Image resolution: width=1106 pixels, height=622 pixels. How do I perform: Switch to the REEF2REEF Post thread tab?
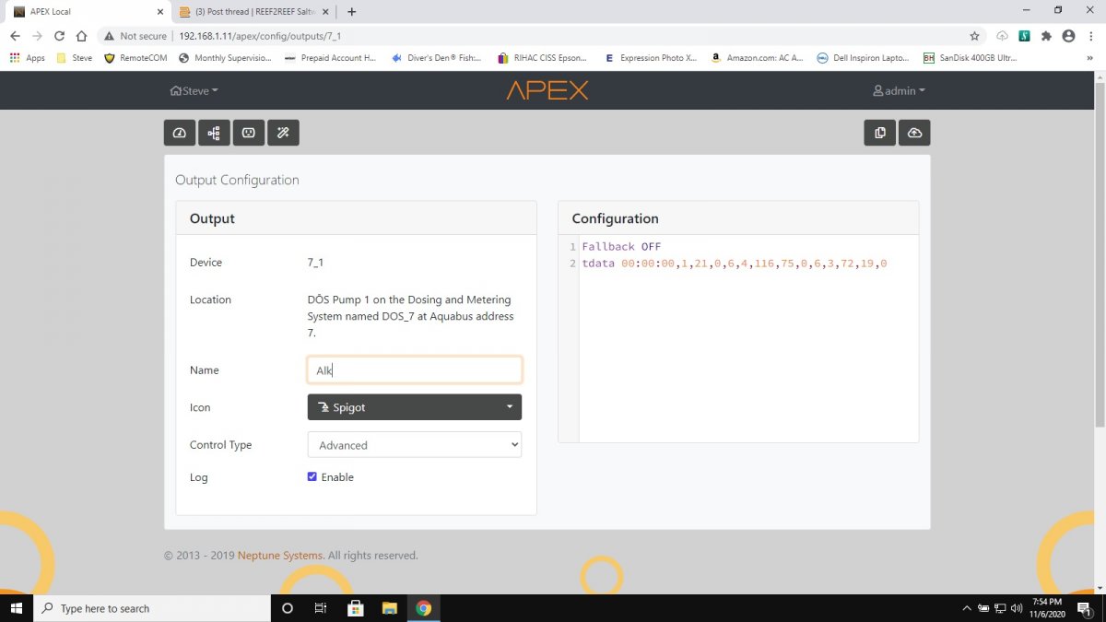click(x=255, y=12)
